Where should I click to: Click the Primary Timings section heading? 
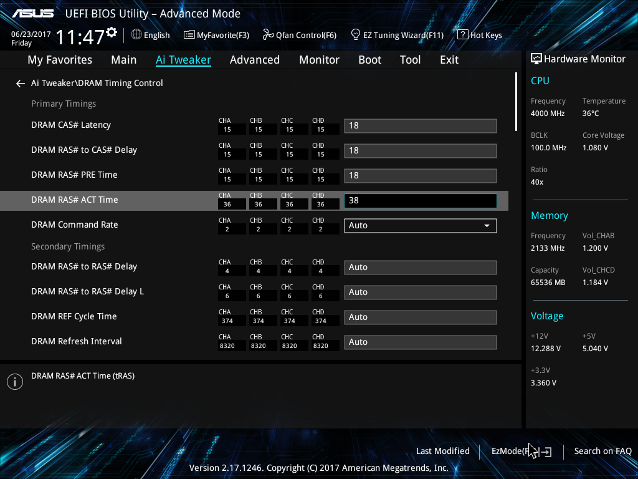click(x=64, y=104)
